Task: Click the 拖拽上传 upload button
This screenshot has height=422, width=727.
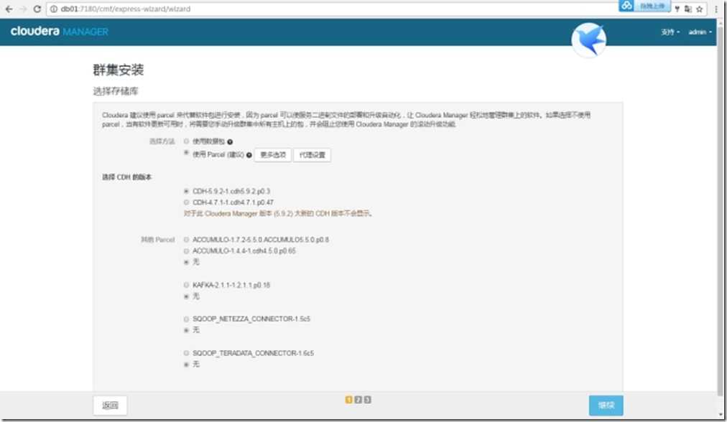Action: 652,6
